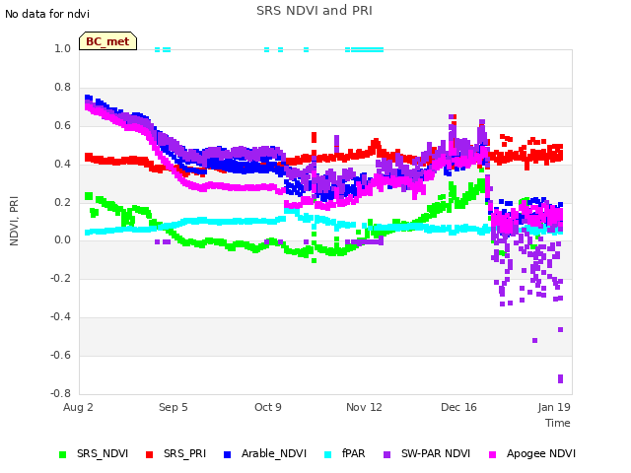Click the -0.2 y-axis tick label
631x473 pixels.
click(60, 278)
